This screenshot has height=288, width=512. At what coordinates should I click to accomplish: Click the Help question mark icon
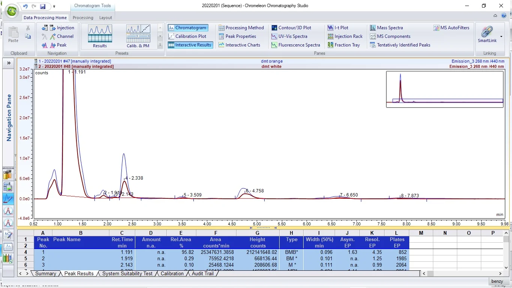[504, 16]
